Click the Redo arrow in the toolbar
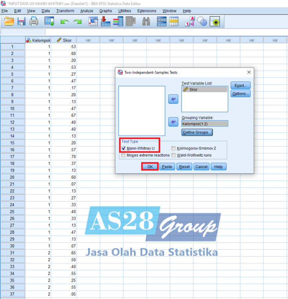 (77, 22)
